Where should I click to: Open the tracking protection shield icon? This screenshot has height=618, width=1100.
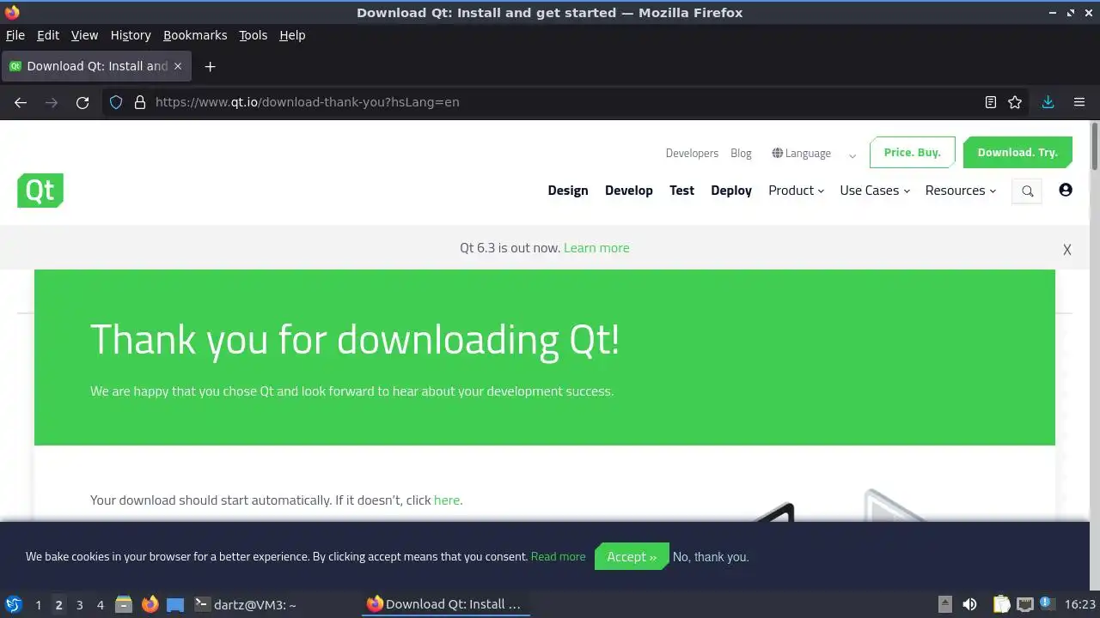[116, 102]
